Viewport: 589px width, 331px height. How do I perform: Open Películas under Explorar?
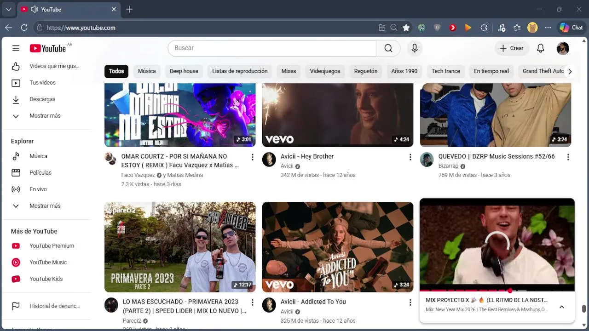[46, 173]
